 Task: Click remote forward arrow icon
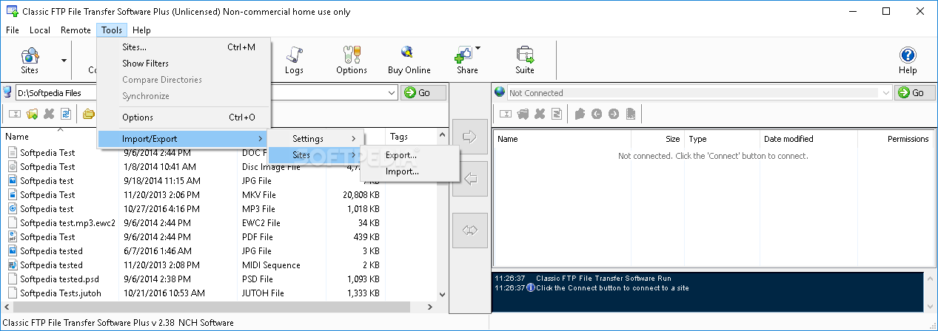pyautogui.click(x=613, y=114)
